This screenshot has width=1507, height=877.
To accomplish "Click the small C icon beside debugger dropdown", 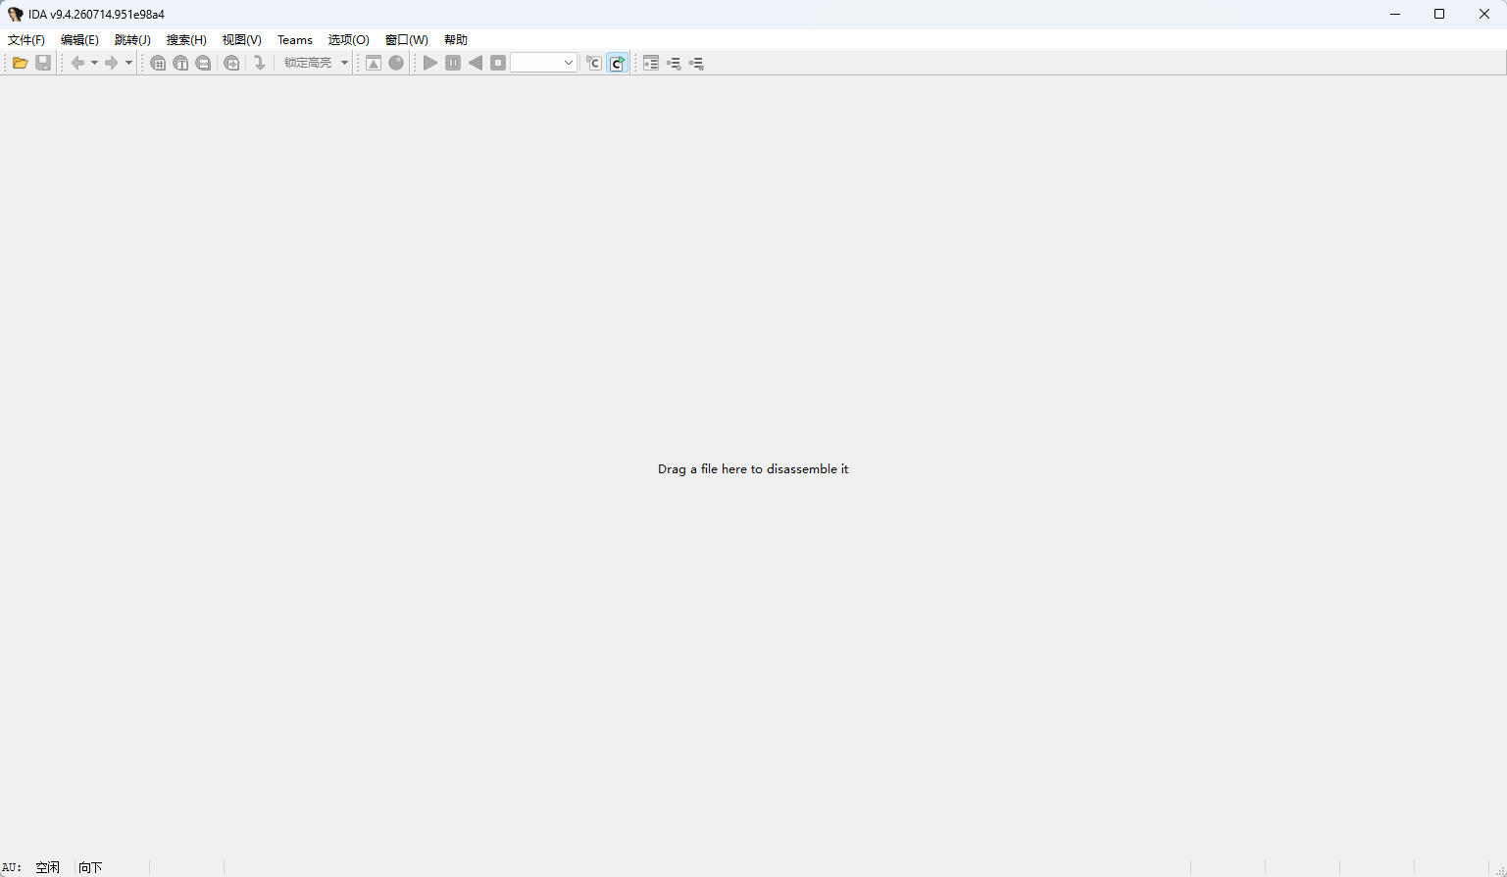I will coord(593,63).
